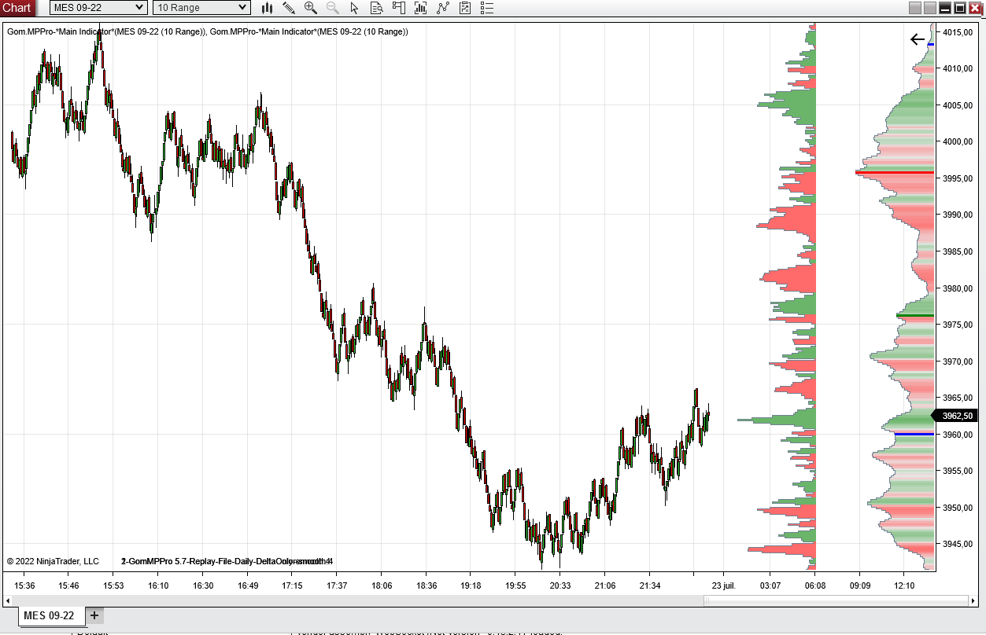986x635 pixels.
Task: Click the red horizontal profile line near 3995
Action: (895, 172)
